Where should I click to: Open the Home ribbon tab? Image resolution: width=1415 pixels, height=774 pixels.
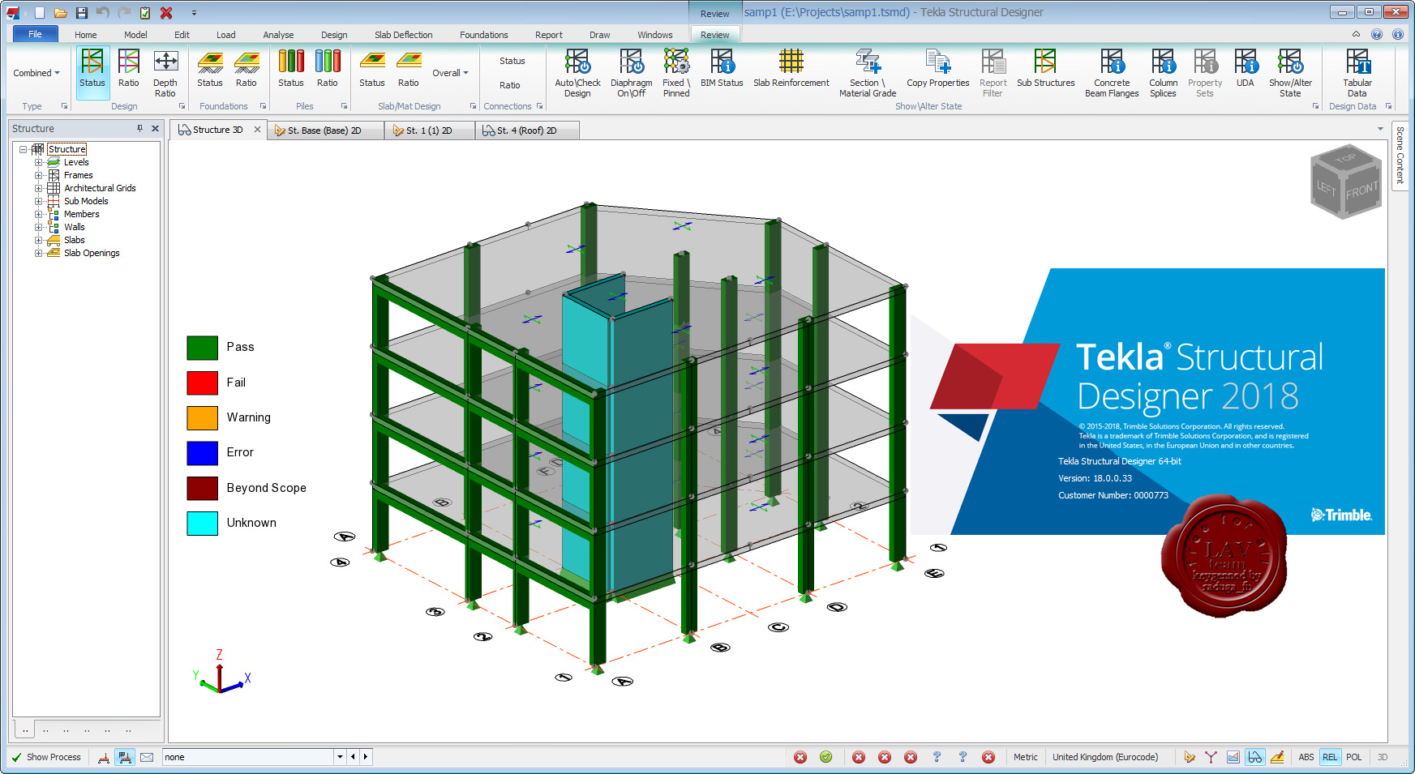[85, 35]
